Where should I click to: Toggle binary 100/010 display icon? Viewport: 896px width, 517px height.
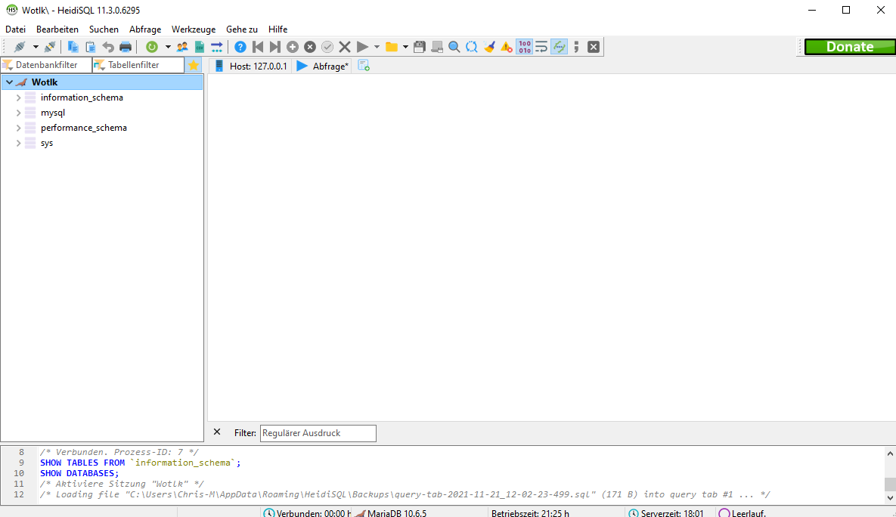pos(525,47)
